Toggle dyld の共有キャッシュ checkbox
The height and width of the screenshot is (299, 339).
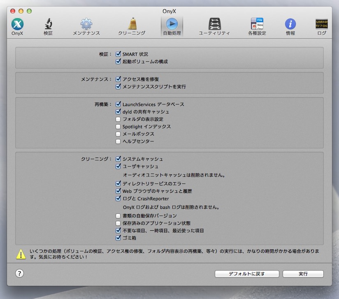[x=118, y=111]
